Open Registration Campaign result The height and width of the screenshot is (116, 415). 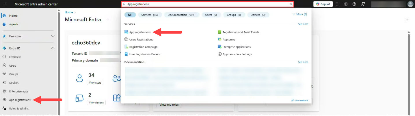(x=143, y=47)
